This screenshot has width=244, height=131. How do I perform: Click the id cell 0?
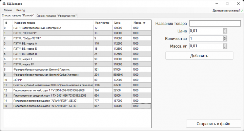(x=8, y=28)
